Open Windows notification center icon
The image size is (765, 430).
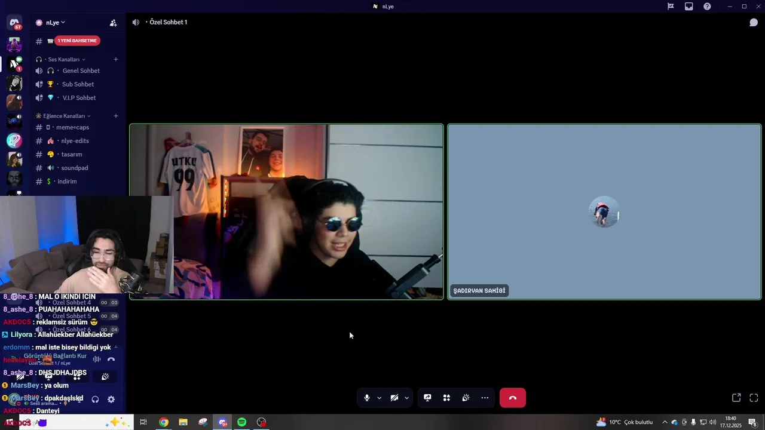[x=753, y=422]
